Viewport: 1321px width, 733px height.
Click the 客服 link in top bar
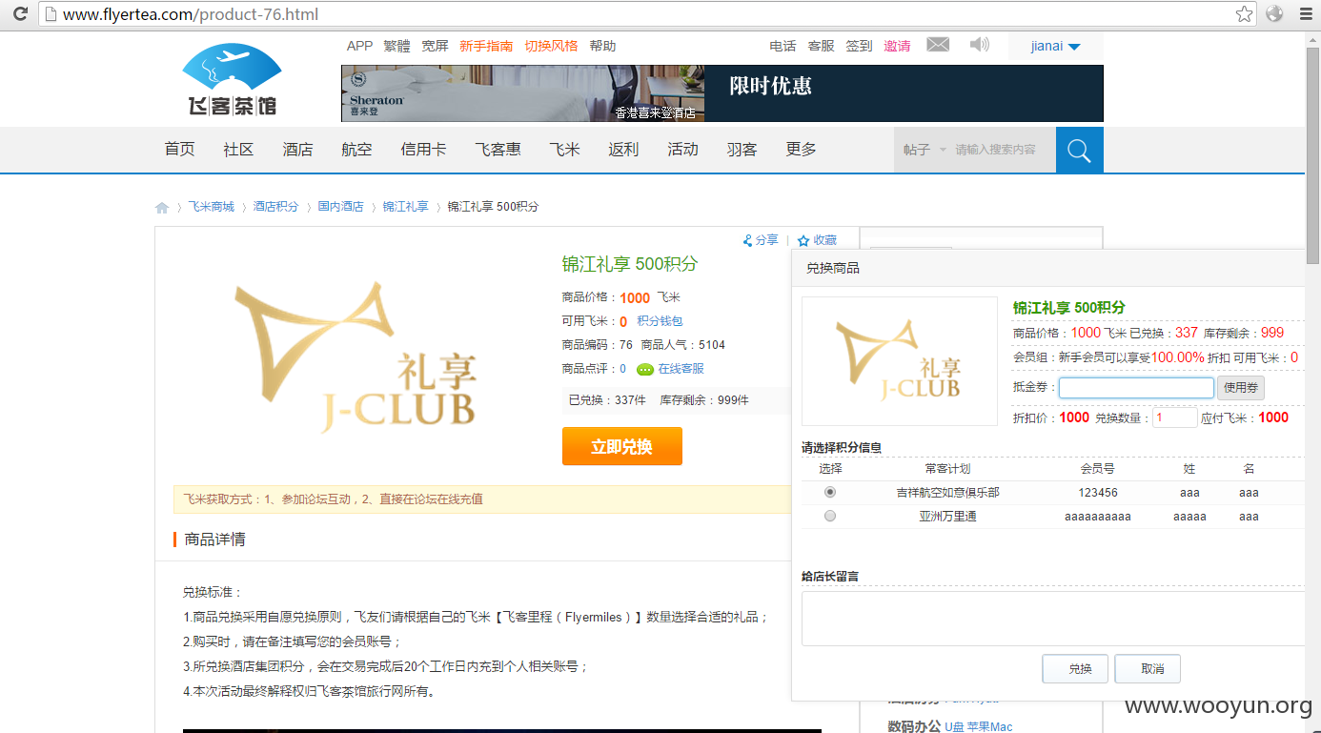pyautogui.click(x=821, y=46)
